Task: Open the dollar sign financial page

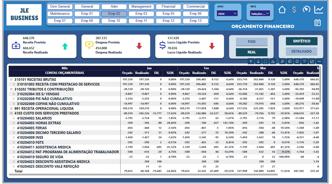Action: pos(294,10)
